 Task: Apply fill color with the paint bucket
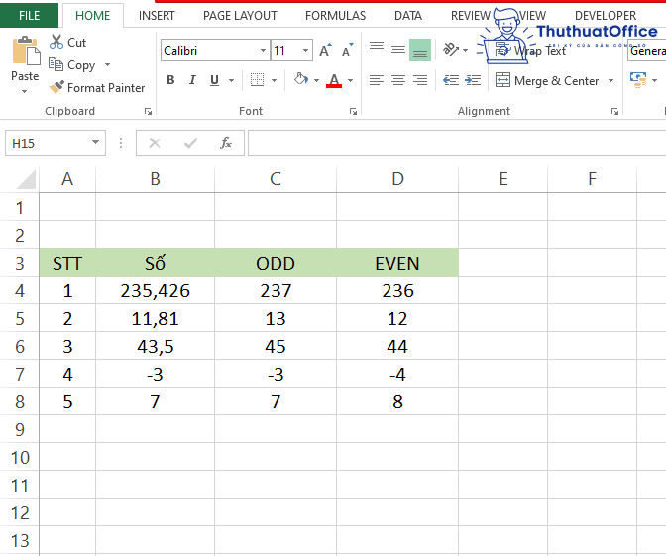click(301, 80)
